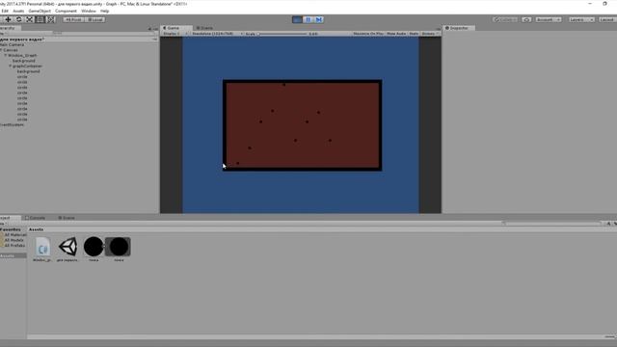Select All Materials favorite
This screenshot has width=617, height=347.
point(15,235)
